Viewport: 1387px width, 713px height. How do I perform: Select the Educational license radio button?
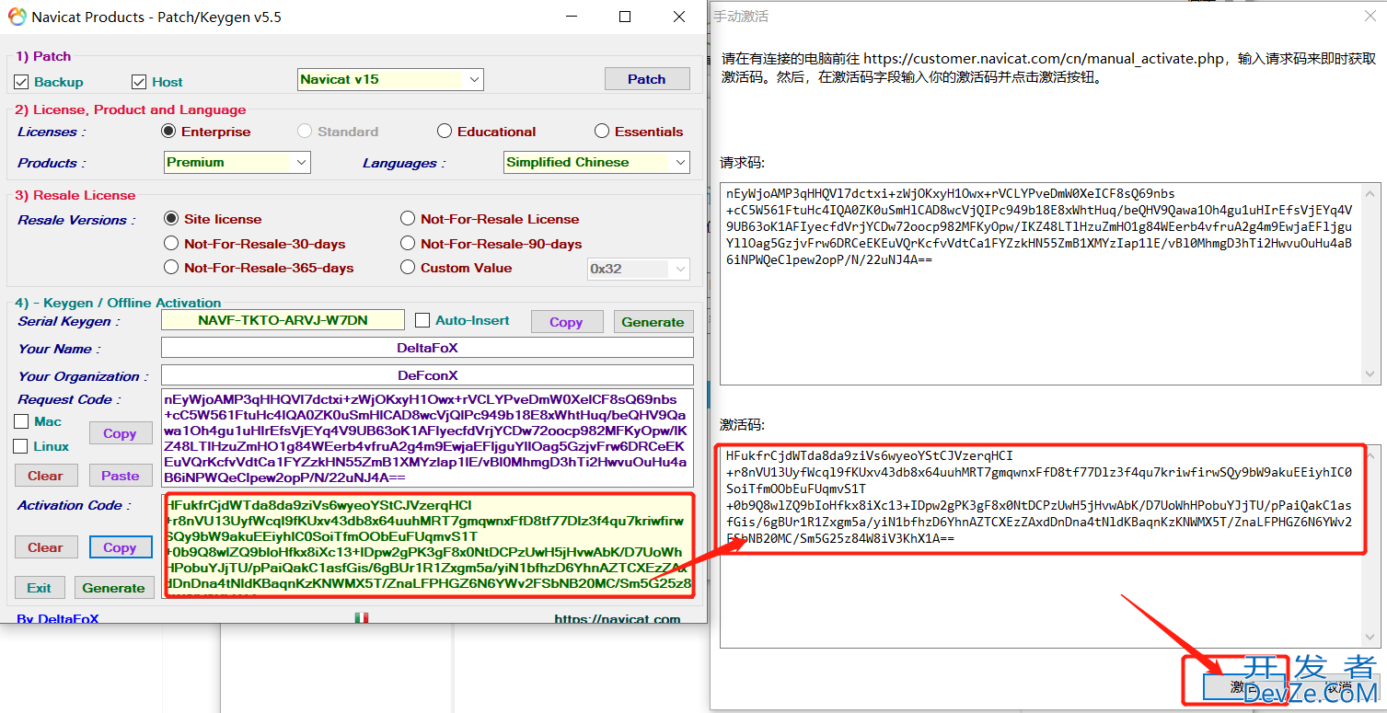445,132
